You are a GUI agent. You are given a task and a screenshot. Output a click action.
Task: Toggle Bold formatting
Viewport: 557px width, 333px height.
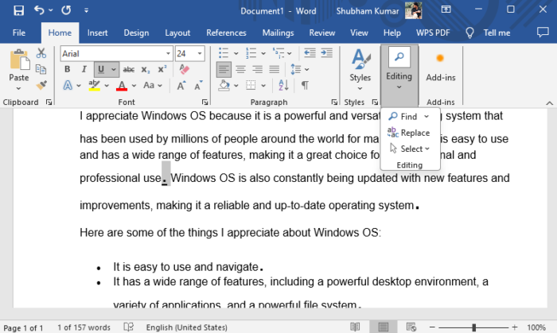pyautogui.click(x=68, y=69)
